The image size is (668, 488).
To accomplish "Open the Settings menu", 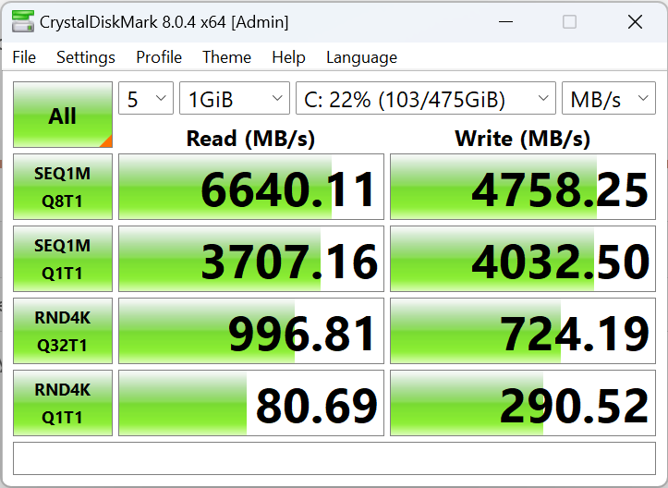I will point(86,57).
